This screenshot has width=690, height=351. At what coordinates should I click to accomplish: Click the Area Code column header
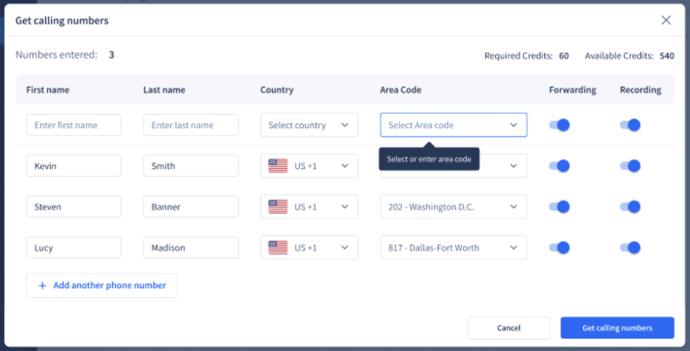coord(400,90)
